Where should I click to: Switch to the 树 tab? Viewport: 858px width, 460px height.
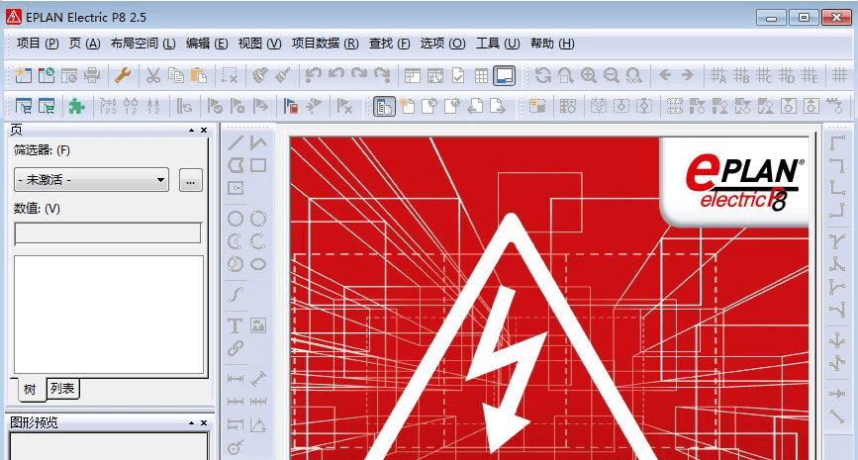[29, 389]
